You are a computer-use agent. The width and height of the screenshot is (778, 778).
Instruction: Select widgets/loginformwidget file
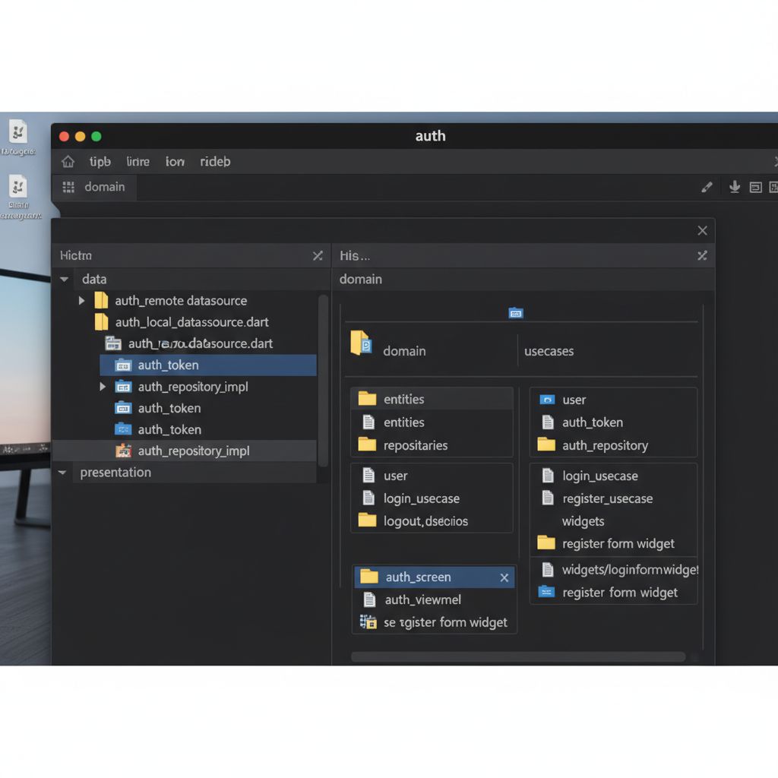pos(614,570)
